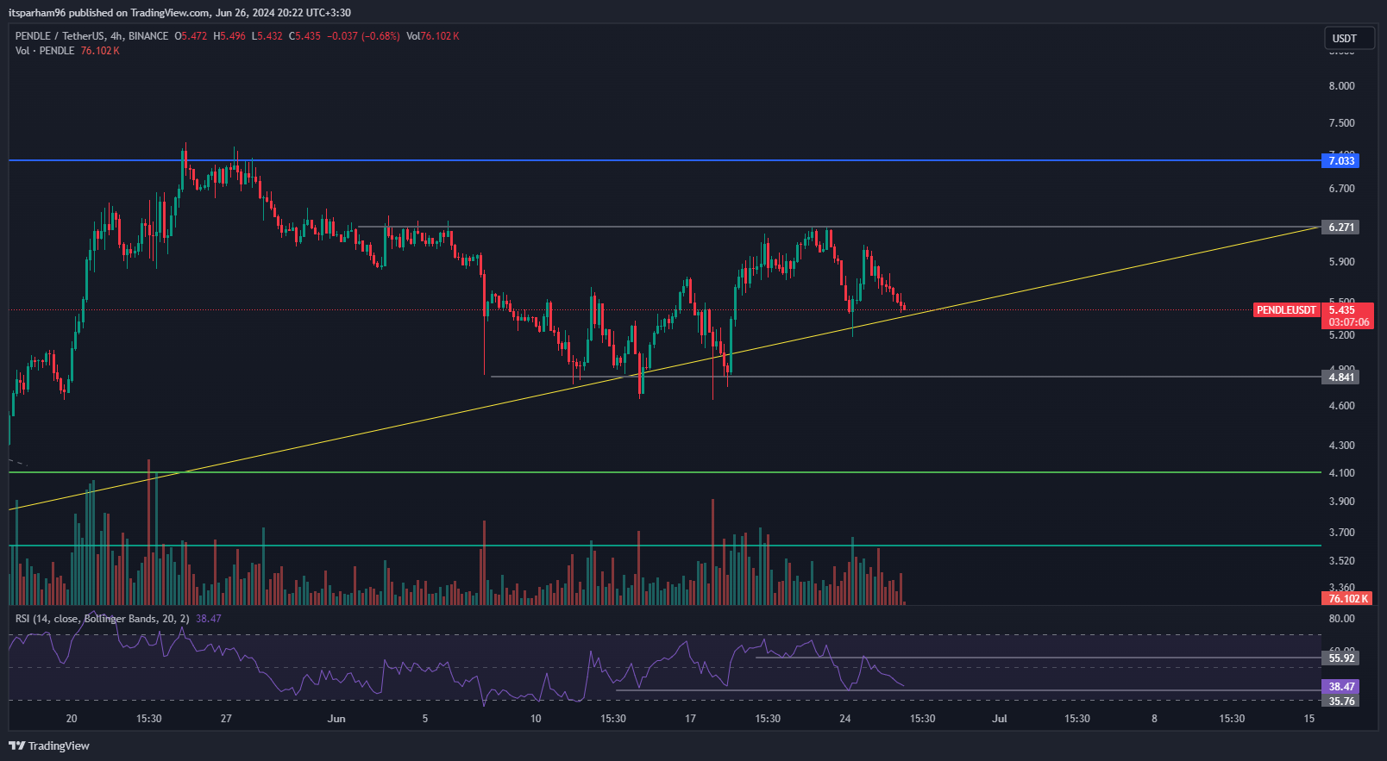Open the USDT currency selector
This screenshot has width=1387, height=761.
[x=1349, y=38]
